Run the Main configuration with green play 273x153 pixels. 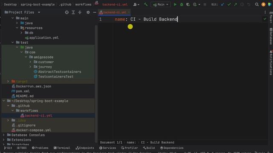click(175, 5)
